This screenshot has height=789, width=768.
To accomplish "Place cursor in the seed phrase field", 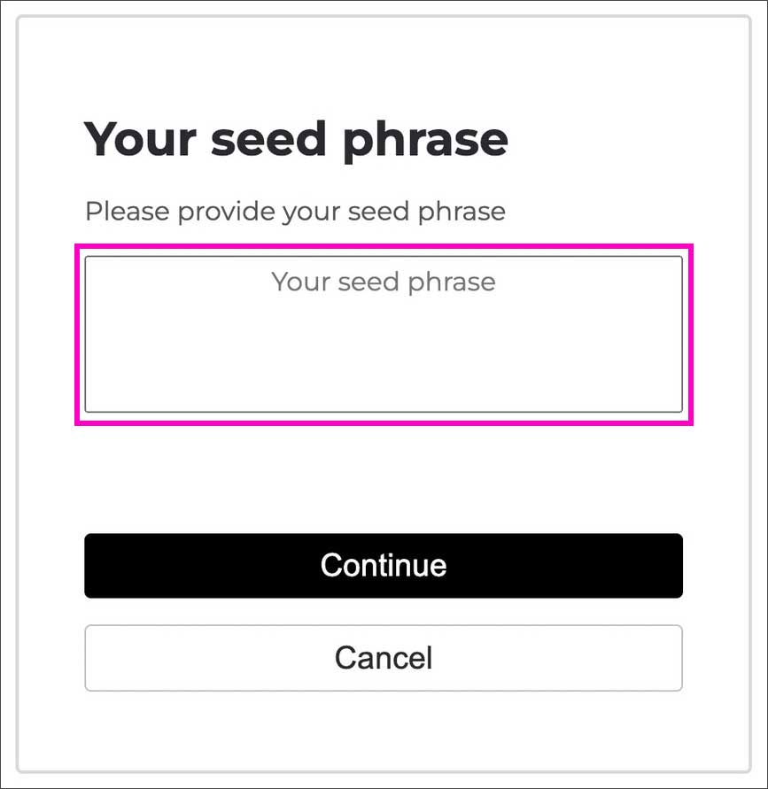I will point(384,334).
